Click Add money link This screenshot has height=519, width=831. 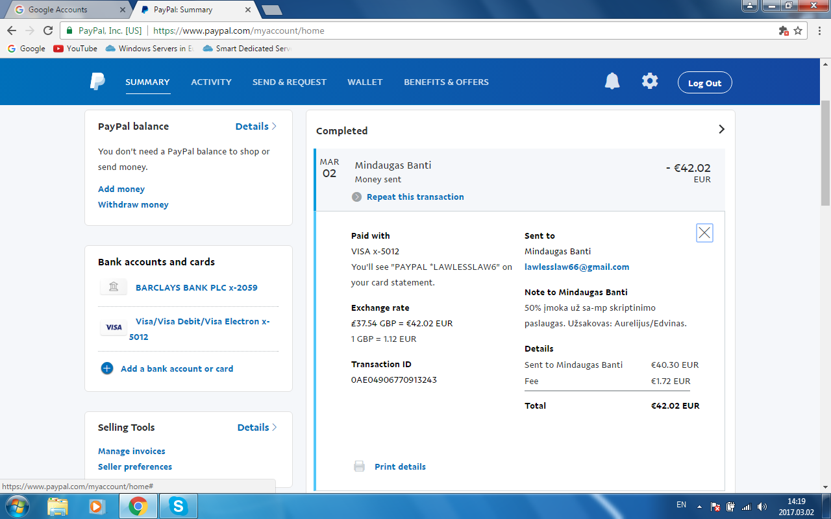(x=121, y=189)
